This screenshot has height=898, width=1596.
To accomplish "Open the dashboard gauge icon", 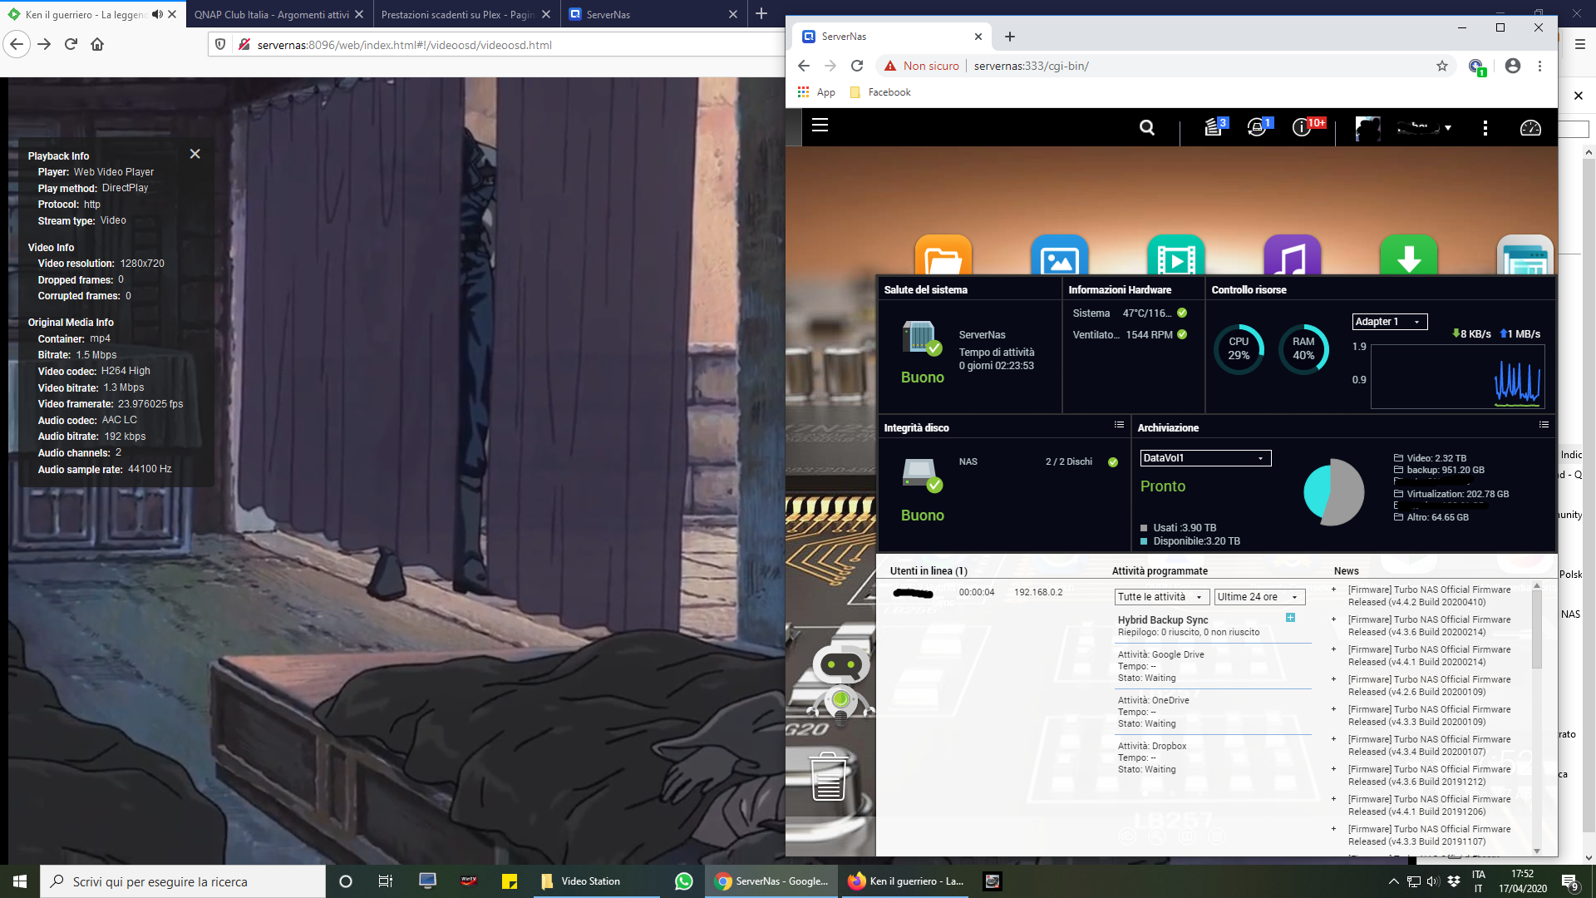I will [1529, 127].
